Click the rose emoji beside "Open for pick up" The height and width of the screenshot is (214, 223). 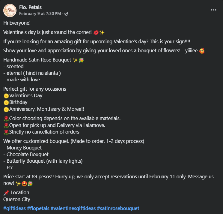[6, 125]
